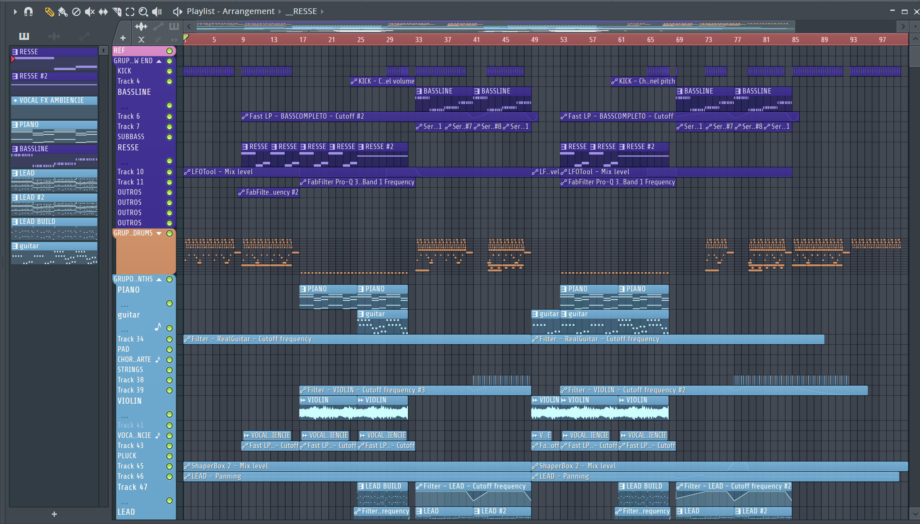Screen dimensions: 920x524
Task: Click overview right chevron button
Action: pyautogui.click(x=903, y=26)
